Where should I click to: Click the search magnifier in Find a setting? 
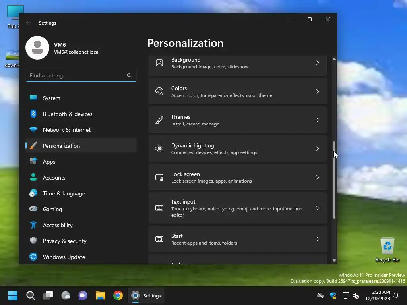tap(129, 75)
